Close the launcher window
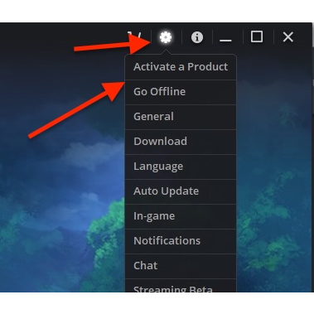The image size is (314, 314). pyautogui.click(x=288, y=36)
